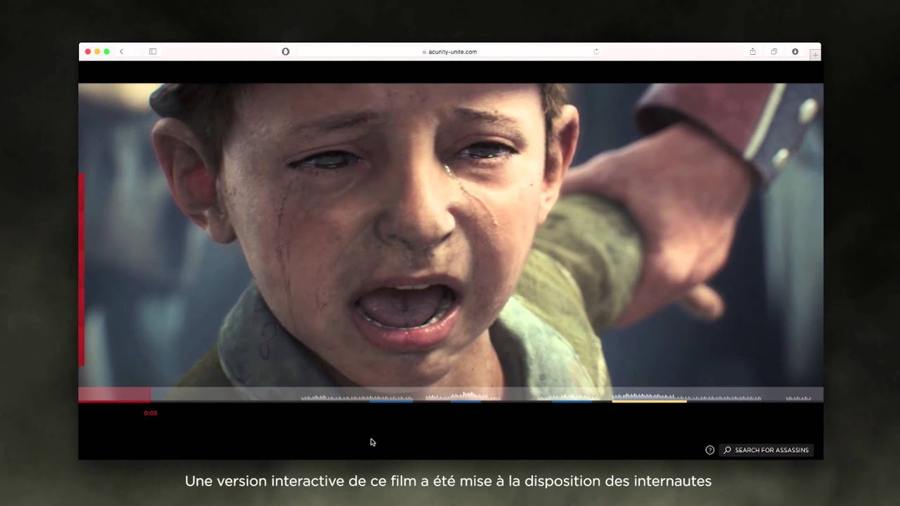The image size is (900, 506).
Task: Click the acunity-unite.com address bar
Action: [450, 51]
